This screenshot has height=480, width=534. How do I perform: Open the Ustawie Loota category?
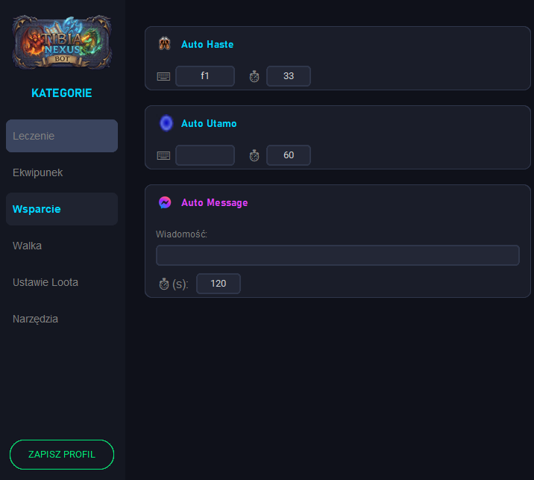62,282
